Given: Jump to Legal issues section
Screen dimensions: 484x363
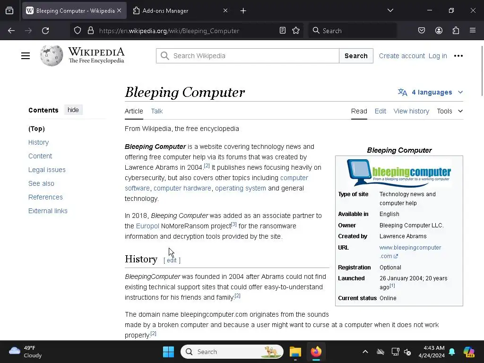Looking at the screenshot, I should click(47, 170).
